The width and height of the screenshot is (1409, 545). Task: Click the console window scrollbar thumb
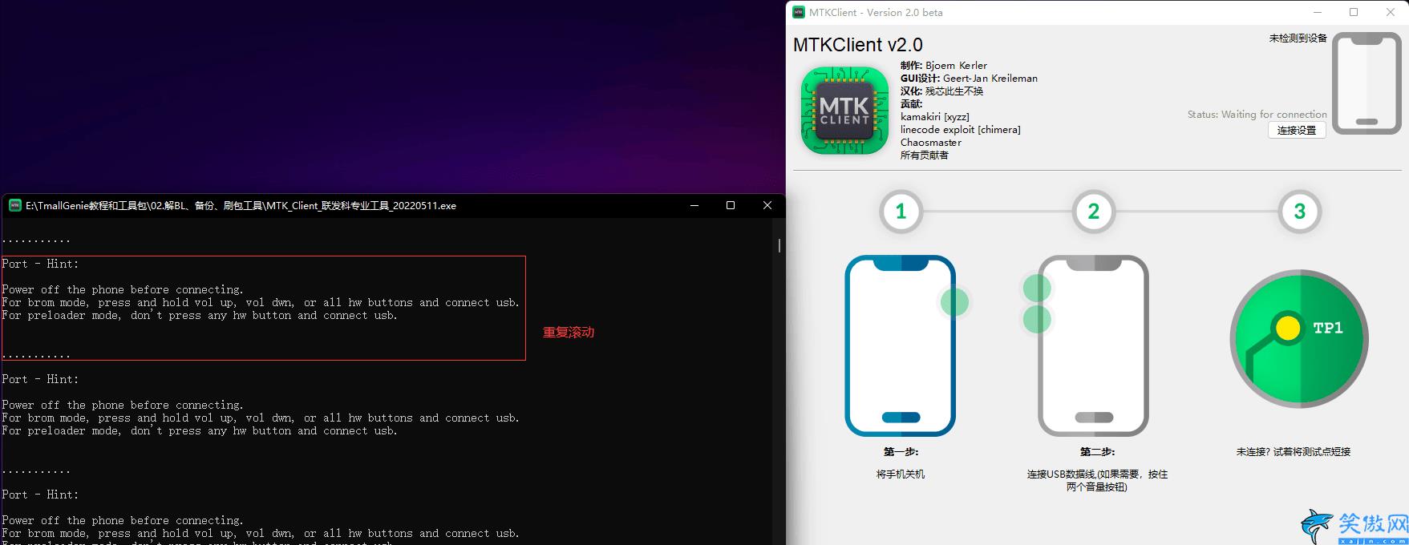click(779, 245)
